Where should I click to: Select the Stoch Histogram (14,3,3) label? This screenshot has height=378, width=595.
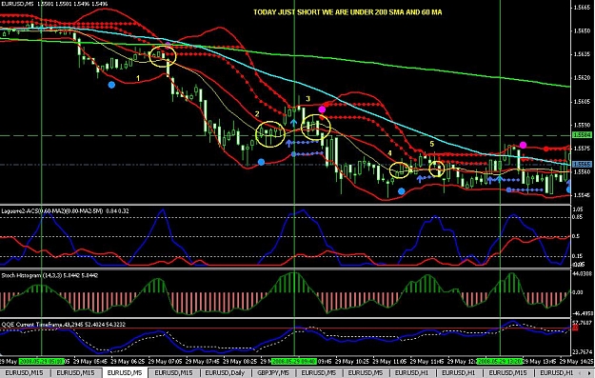pyautogui.click(x=50, y=275)
